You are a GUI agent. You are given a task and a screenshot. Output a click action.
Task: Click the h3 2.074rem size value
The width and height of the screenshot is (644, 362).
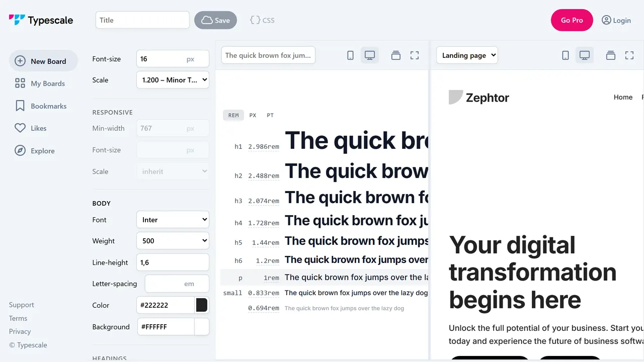click(x=264, y=201)
